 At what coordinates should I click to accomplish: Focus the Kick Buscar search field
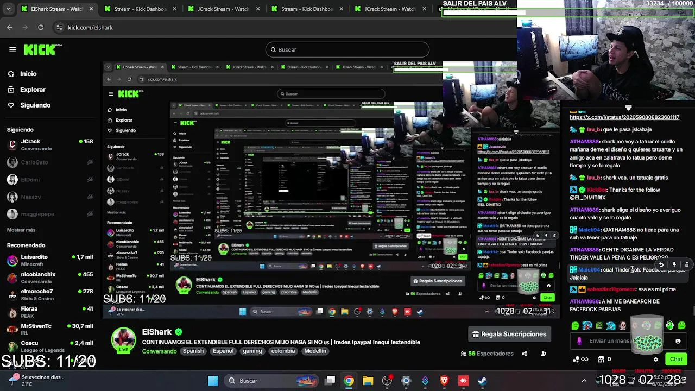[x=347, y=49]
